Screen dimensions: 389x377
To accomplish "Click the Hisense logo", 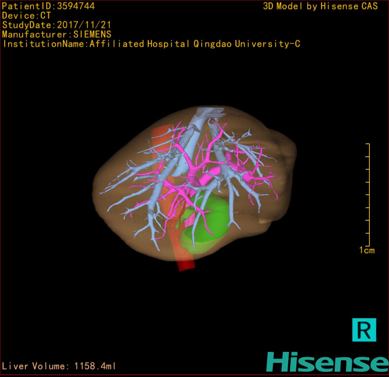I will (x=328, y=362).
